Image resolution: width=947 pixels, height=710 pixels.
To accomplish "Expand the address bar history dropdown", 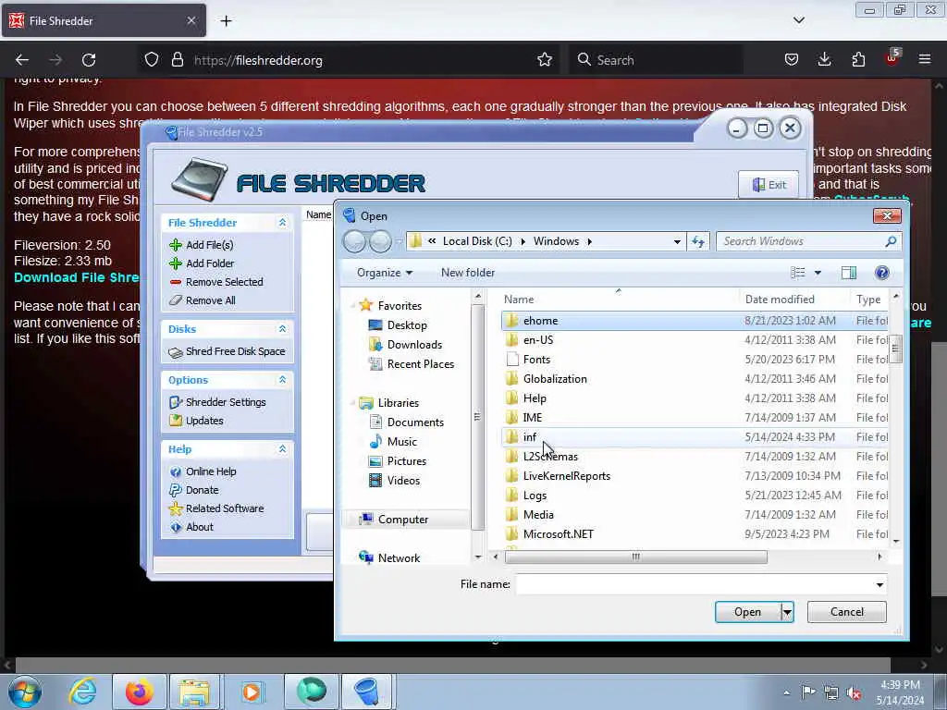I will (677, 241).
